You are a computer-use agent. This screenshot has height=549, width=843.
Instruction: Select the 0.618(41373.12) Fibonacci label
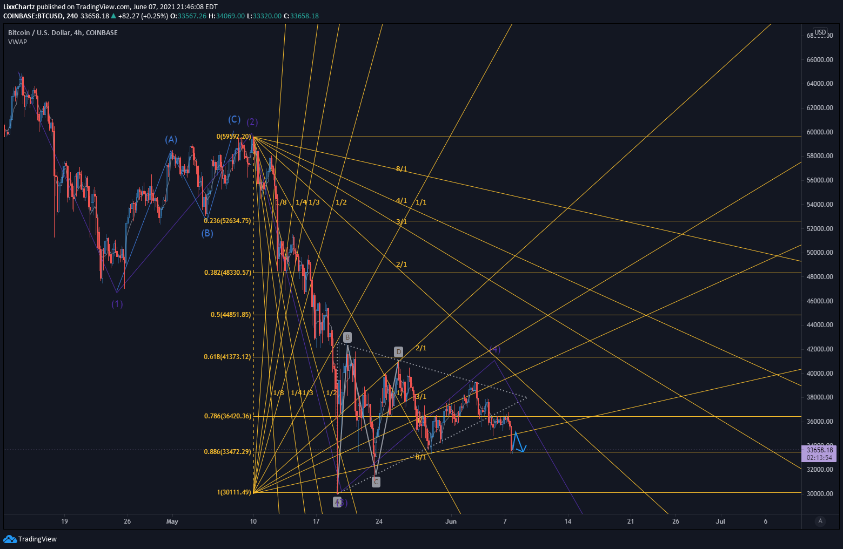pos(228,357)
